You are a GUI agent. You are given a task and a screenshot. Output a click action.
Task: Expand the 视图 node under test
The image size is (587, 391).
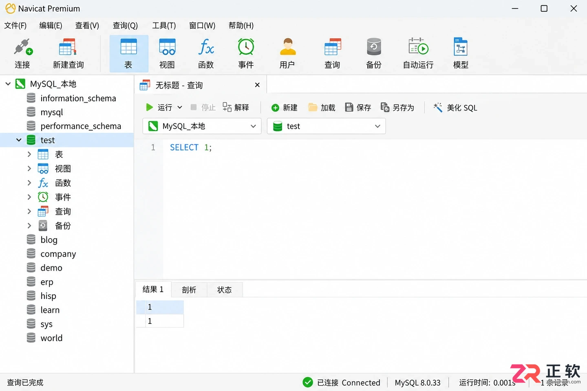tap(29, 169)
